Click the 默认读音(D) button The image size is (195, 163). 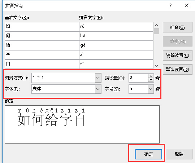click(x=177, y=69)
